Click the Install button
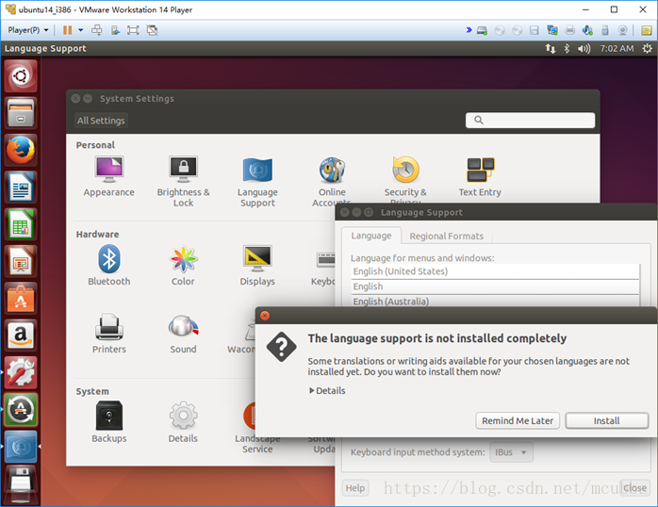Image resolution: width=658 pixels, height=507 pixels. pyautogui.click(x=606, y=420)
